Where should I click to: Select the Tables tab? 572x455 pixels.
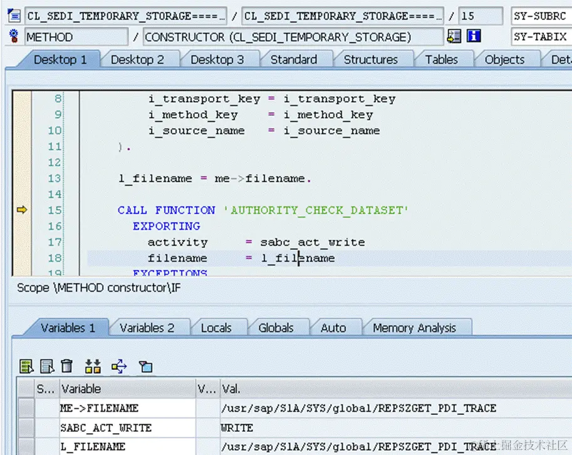pyautogui.click(x=442, y=59)
